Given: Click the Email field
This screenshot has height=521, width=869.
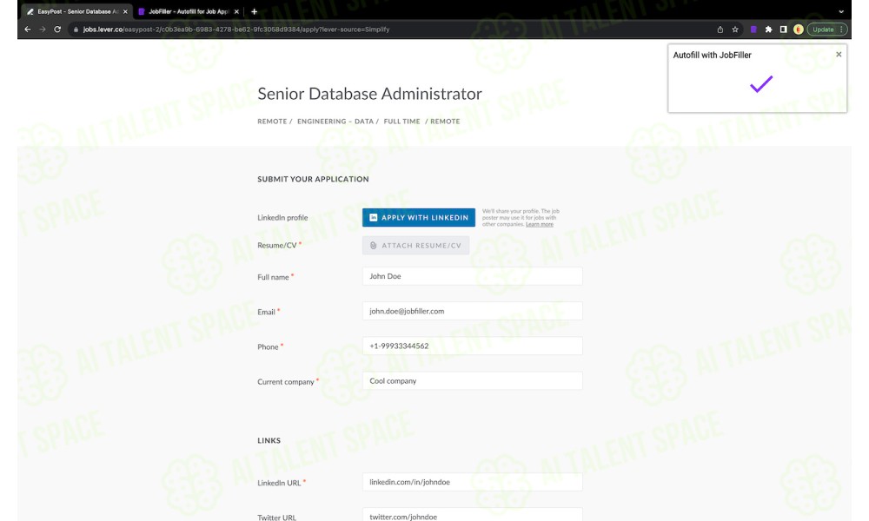Looking at the screenshot, I should click(x=472, y=311).
